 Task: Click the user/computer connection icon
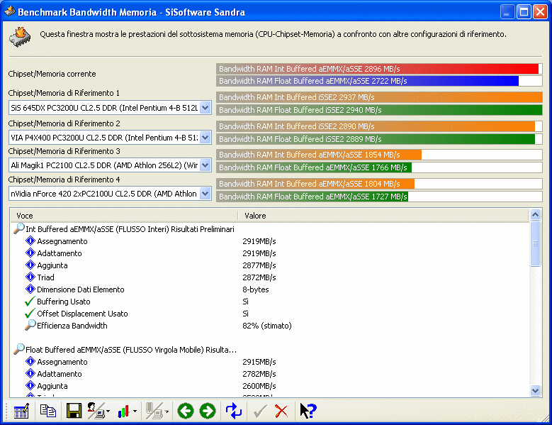point(96,411)
